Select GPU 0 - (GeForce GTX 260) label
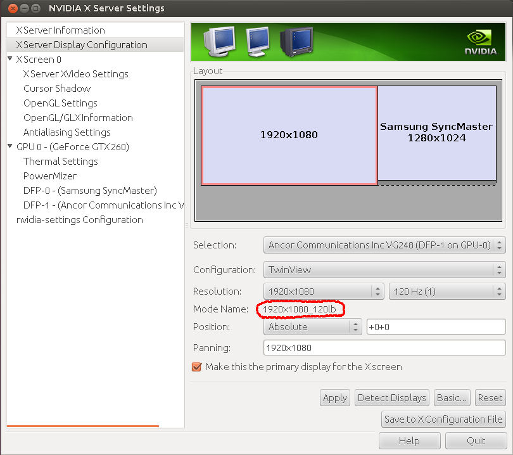 click(x=73, y=147)
